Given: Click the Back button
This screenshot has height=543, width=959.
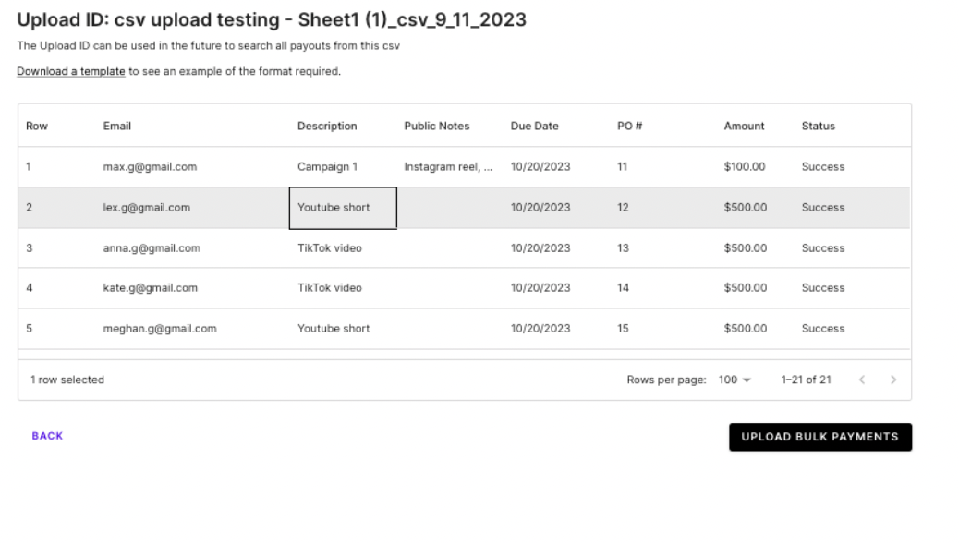Looking at the screenshot, I should [47, 436].
